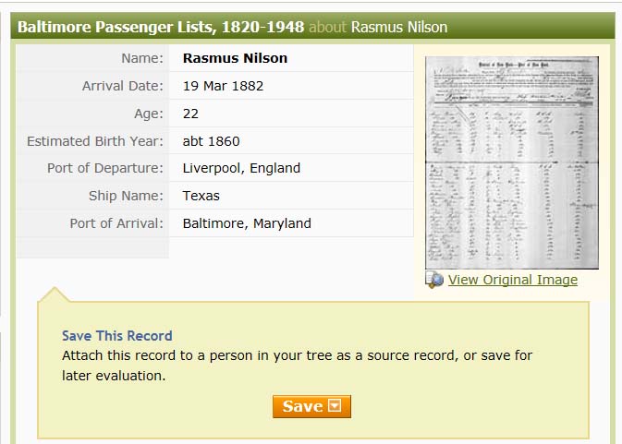Screen dimensions: 622x444
Task: Click the Estimated Birth Year abt 1860
Action: (x=211, y=141)
